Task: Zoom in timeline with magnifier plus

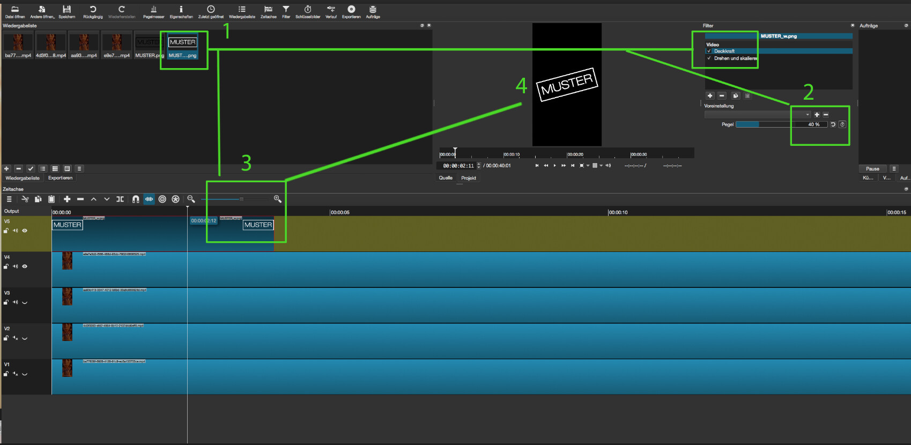Action: click(x=278, y=199)
